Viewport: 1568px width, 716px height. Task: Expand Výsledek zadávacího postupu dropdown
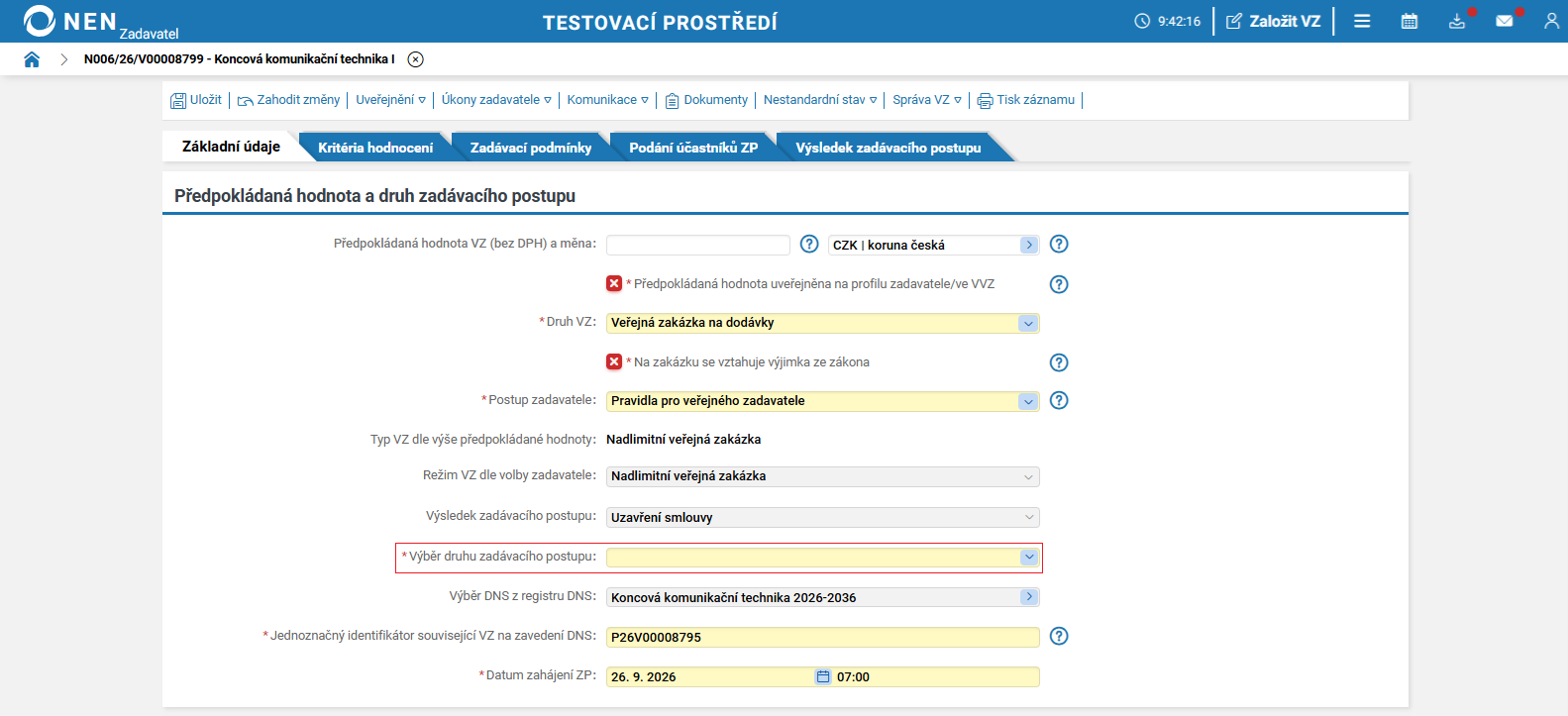(x=1028, y=517)
